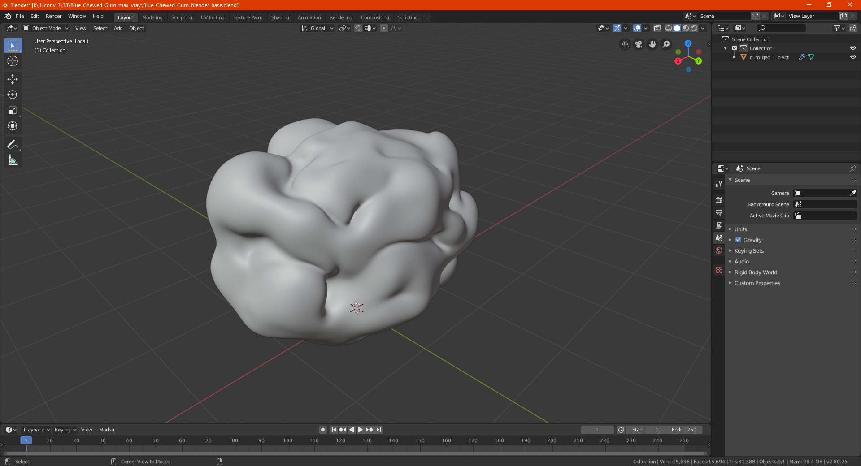The height and width of the screenshot is (466, 861).
Task: Open the Render menu
Action: tap(53, 16)
